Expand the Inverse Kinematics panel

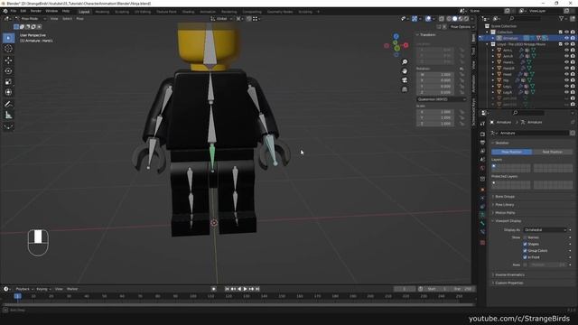(x=509, y=274)
